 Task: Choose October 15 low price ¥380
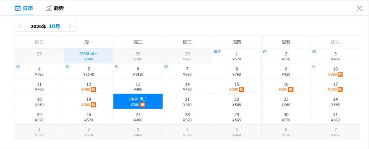(237, 86)
